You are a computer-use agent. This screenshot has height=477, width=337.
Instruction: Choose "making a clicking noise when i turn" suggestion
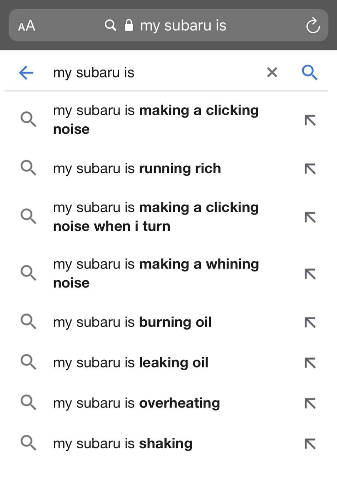pyautogui.click(x=155, y=217)
